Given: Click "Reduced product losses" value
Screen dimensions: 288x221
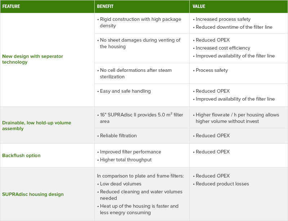Looking at the screenshot, I should tap(222, 184).
